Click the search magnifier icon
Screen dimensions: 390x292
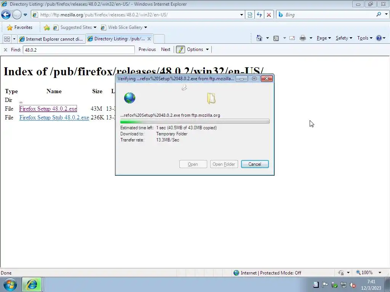379,14
